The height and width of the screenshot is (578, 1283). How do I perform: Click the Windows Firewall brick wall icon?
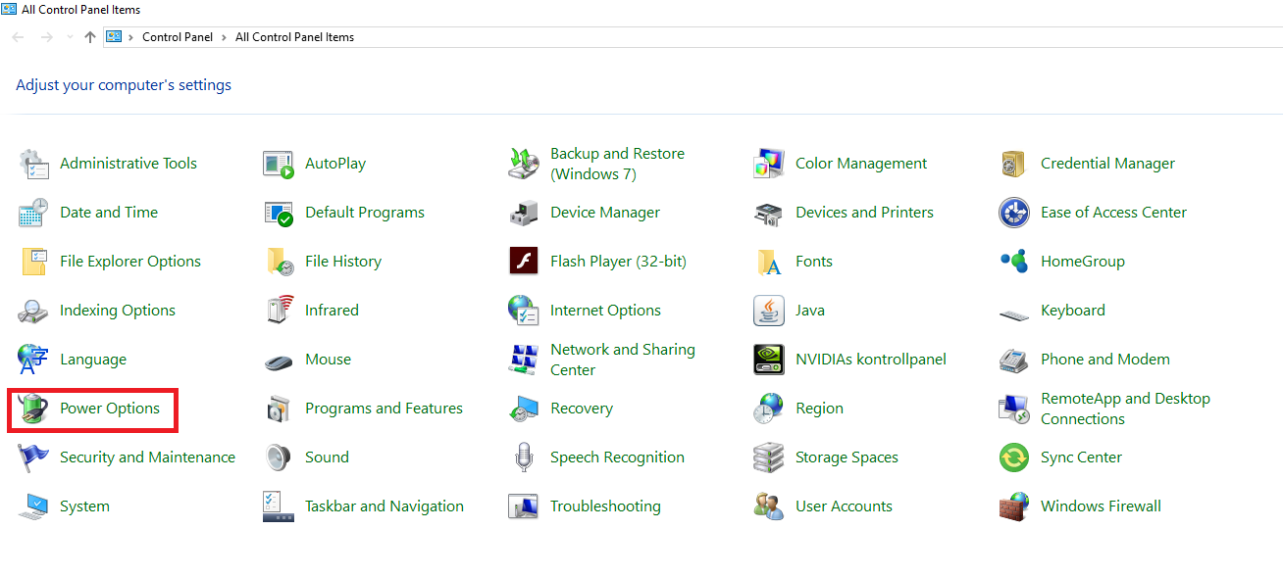click(1014, 506)
